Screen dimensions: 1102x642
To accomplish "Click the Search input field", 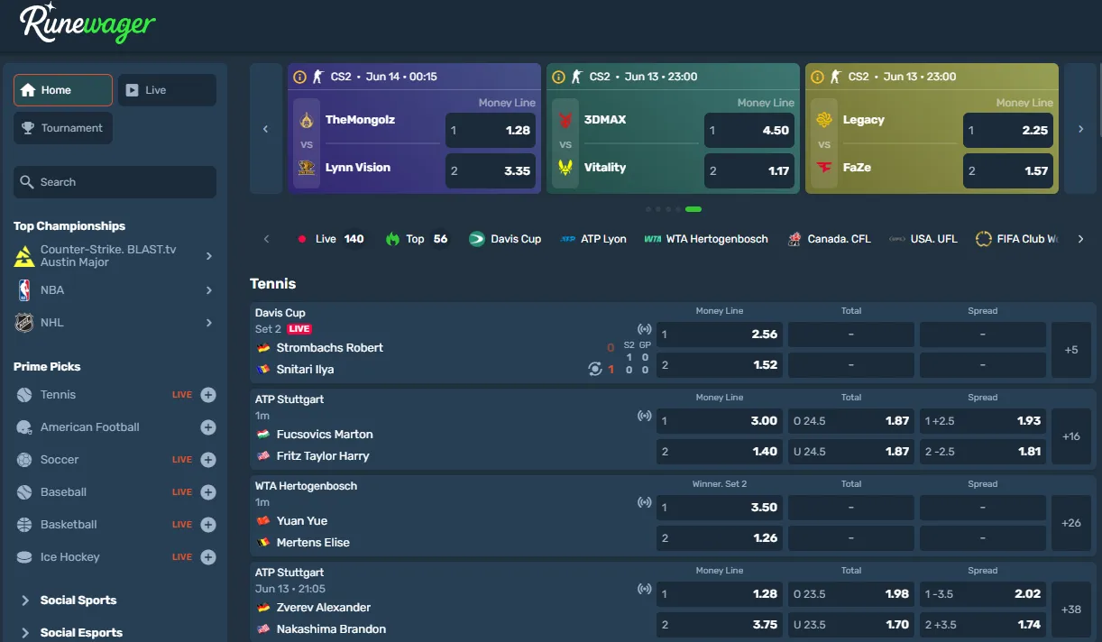I will point(115,182).
